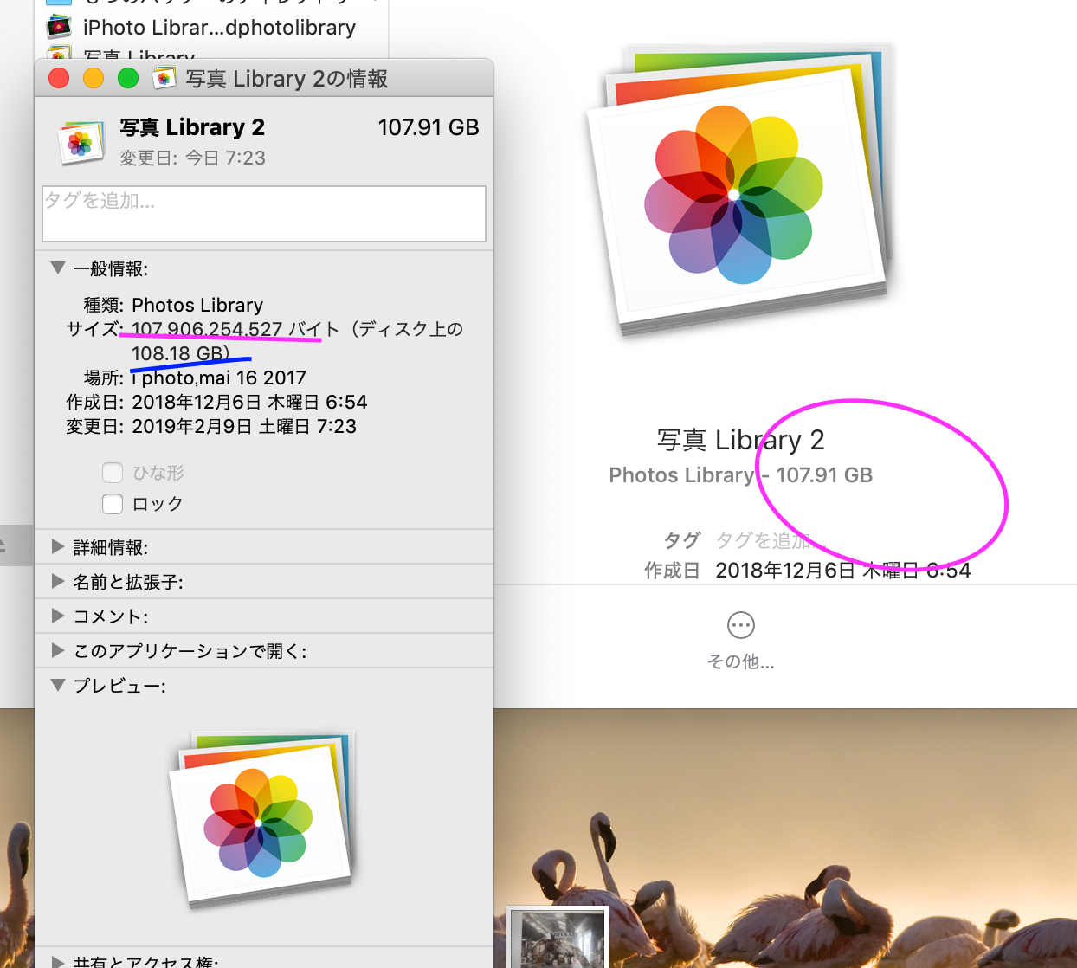Viewport: 1077px width, 968px height.
Task: Collapse the プレビュー section
Action: coord(58,685)
